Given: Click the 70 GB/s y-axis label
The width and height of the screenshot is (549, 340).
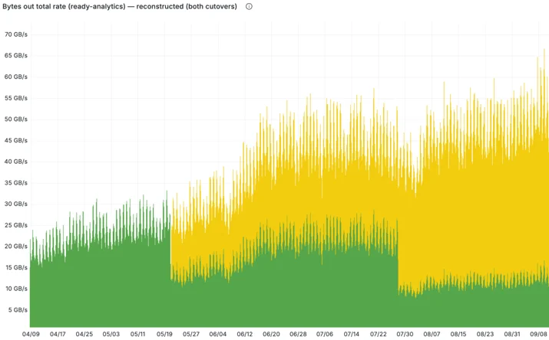Looking at the screenshot, I should [x=16, y=34].
